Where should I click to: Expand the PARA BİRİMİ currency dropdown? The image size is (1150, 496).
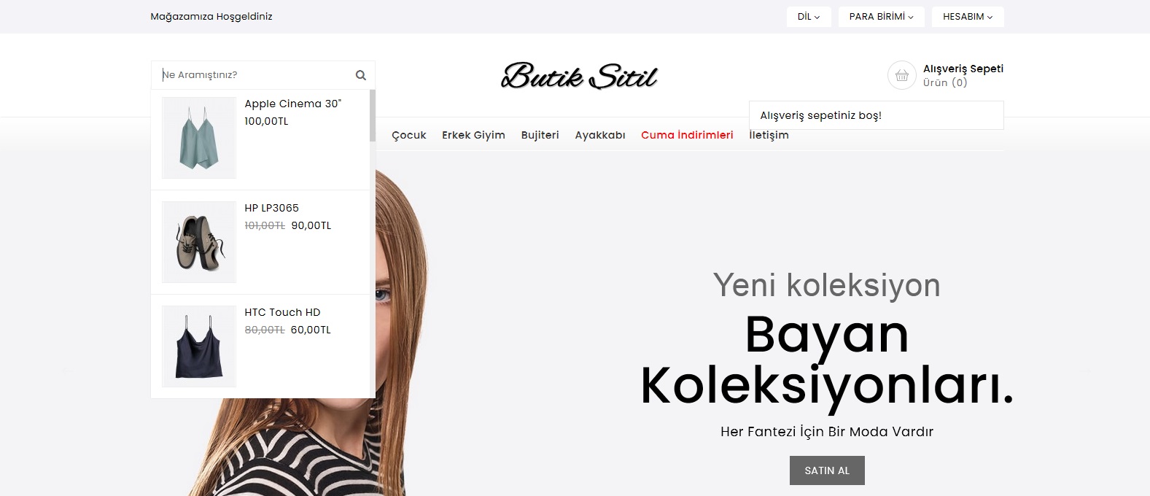point(881,17)
